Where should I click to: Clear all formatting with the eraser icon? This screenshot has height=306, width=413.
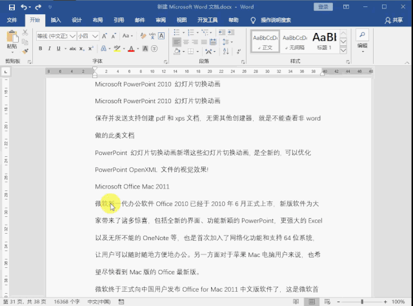pyautogui.click(x=143, y=36)
